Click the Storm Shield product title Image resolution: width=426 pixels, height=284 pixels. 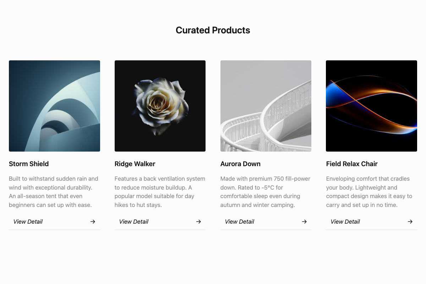tap(29, 164)
